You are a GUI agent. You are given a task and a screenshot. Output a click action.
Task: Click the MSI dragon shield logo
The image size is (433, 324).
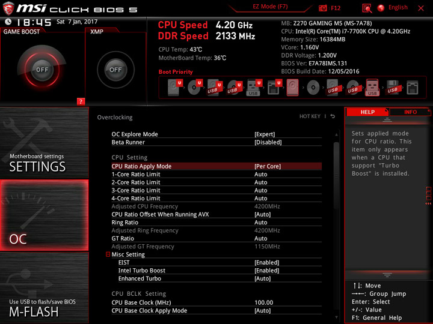8,8
